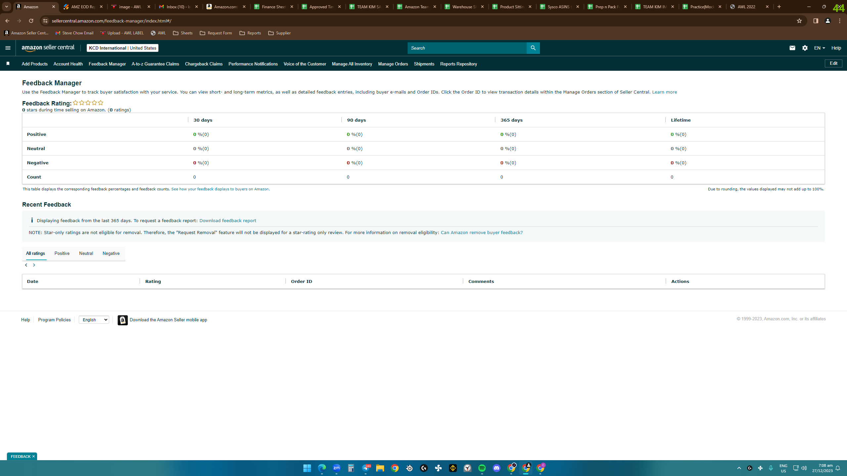Viewport: 847px width, 476px height.
Task: Switch to the Finance Sheet browser tab
Action: [274, 7]
